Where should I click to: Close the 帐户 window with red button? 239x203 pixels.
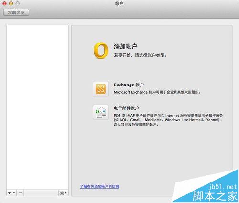[x=5, y=3]
